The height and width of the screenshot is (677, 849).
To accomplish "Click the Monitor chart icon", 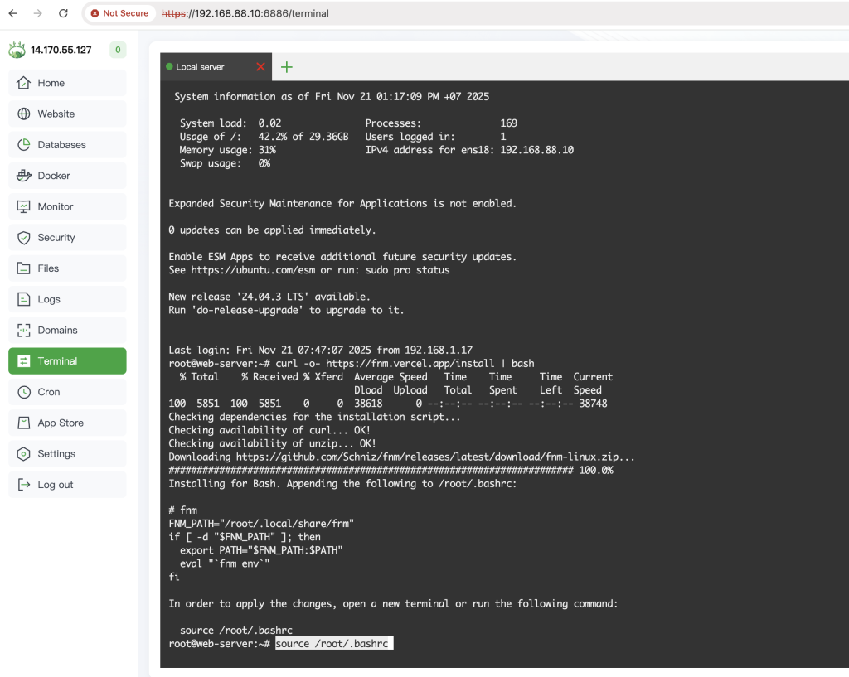I will pos(23,206).
